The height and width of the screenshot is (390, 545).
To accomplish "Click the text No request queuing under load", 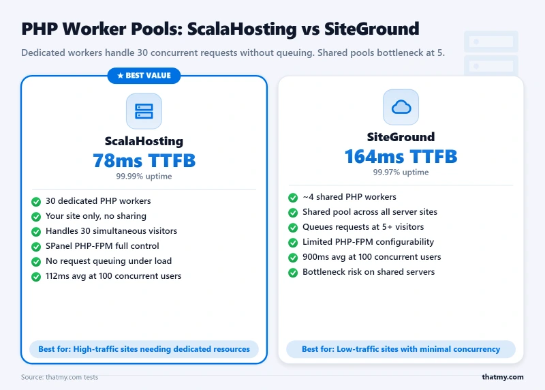I will (108, 261).
